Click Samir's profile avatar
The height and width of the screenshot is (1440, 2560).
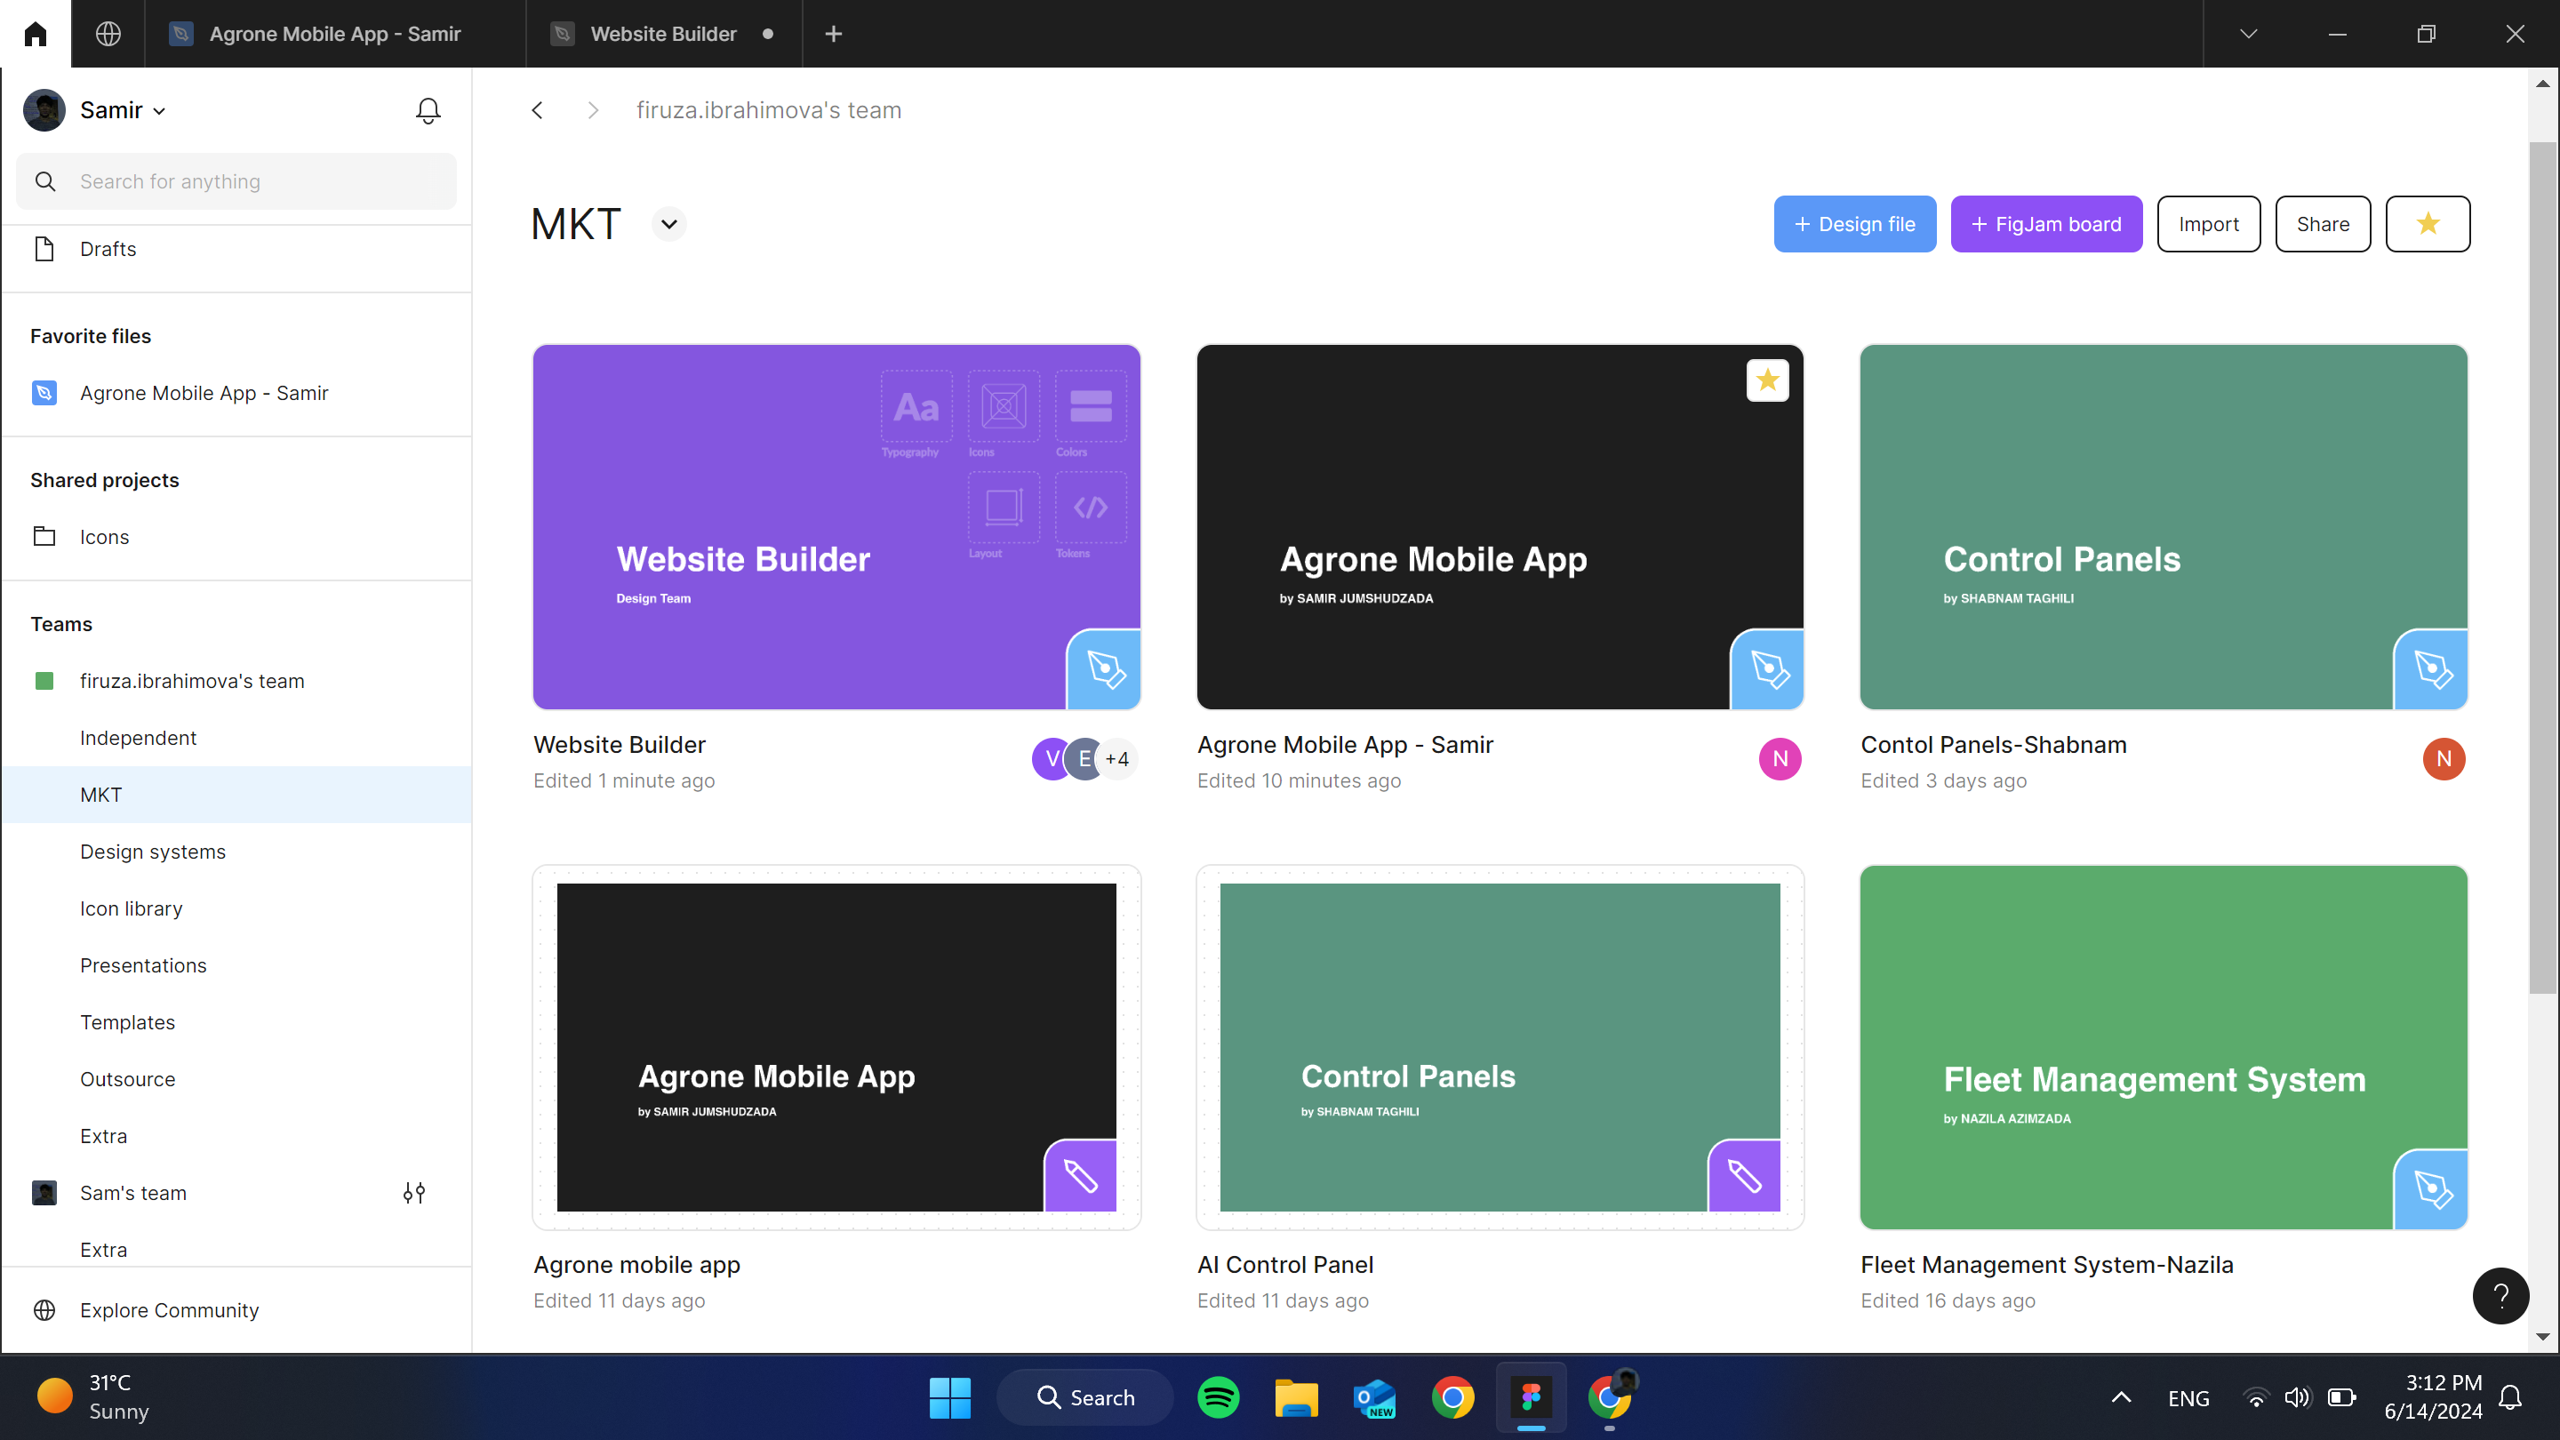pyautogui.click(x=44, y=110)
